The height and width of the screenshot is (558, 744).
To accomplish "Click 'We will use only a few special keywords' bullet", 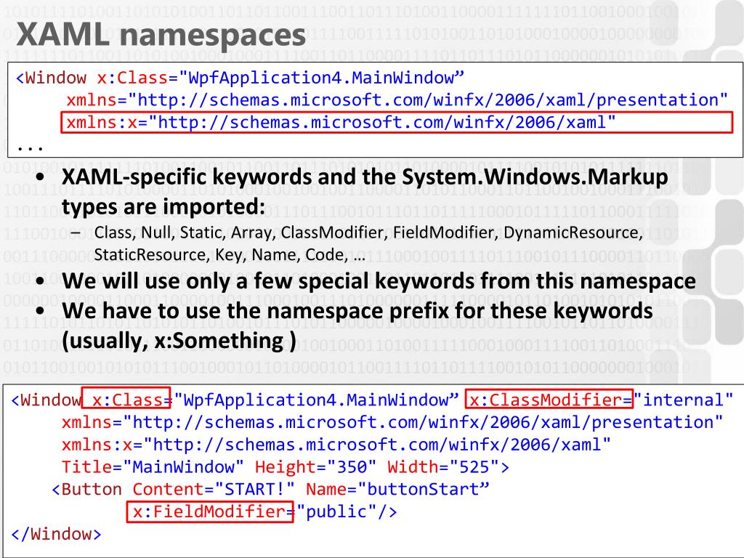I will pos(379,281).
